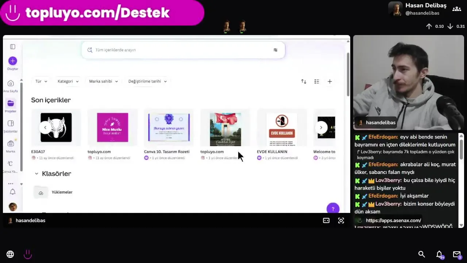
Task: Open the bottom-right notification bell
Action: 440,254
